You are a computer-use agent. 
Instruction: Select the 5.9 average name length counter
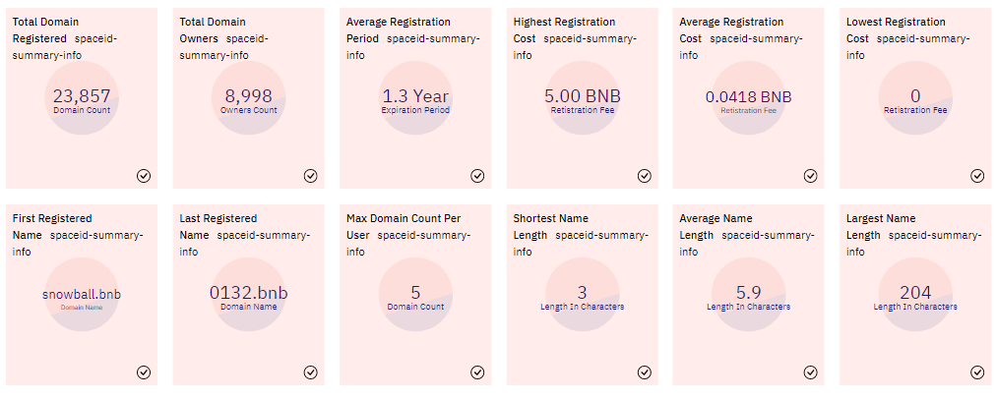pos(748,293)
